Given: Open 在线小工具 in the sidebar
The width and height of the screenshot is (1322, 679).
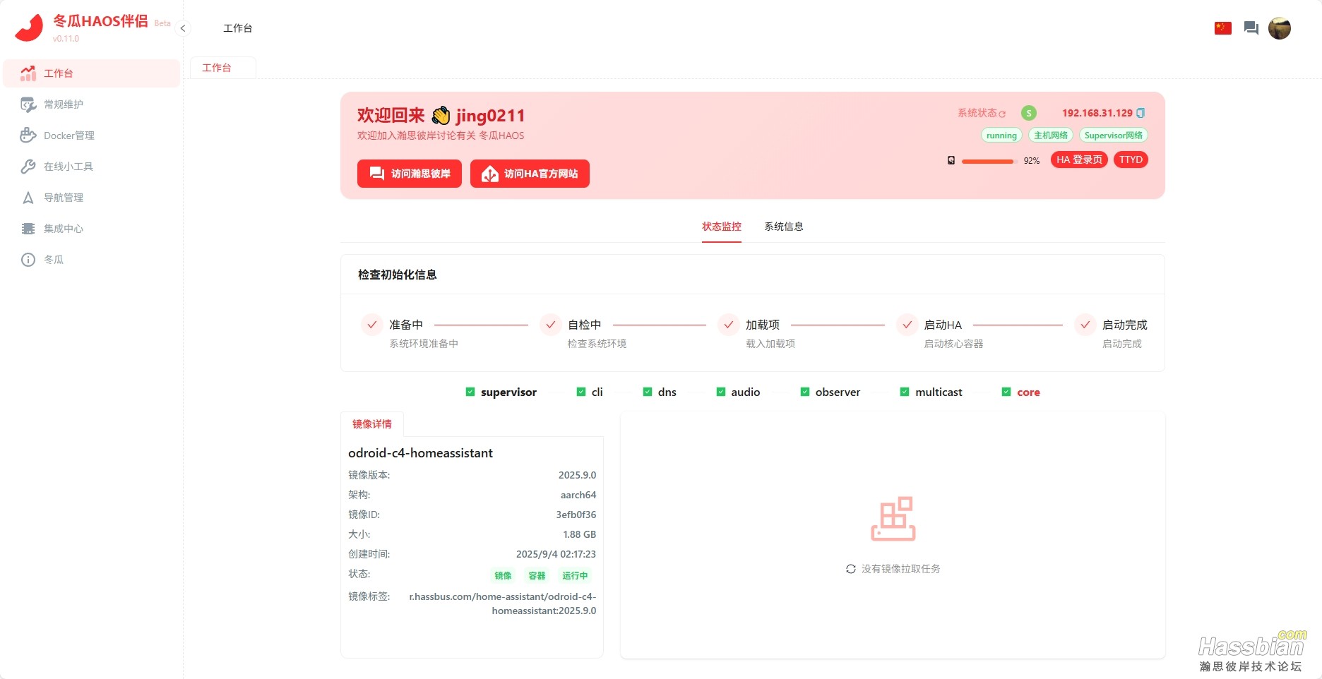Looking at the screenshot, I should (92, 167).
